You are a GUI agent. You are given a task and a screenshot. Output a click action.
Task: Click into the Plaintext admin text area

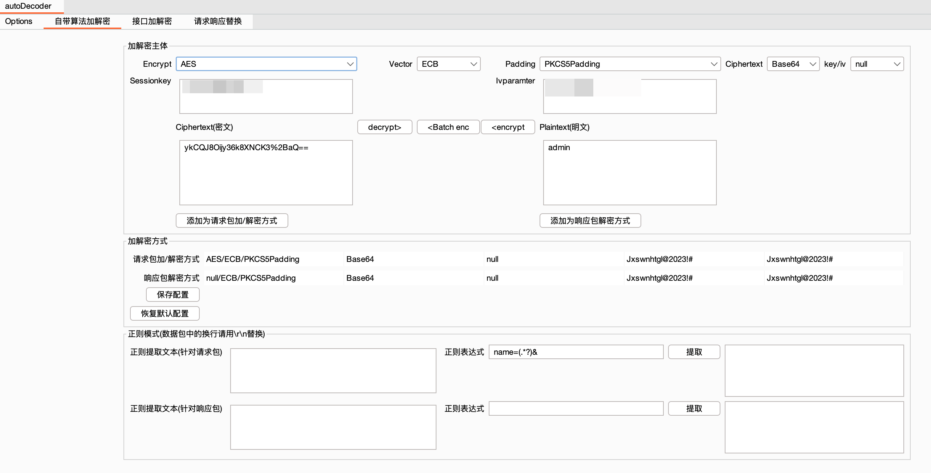630,173
